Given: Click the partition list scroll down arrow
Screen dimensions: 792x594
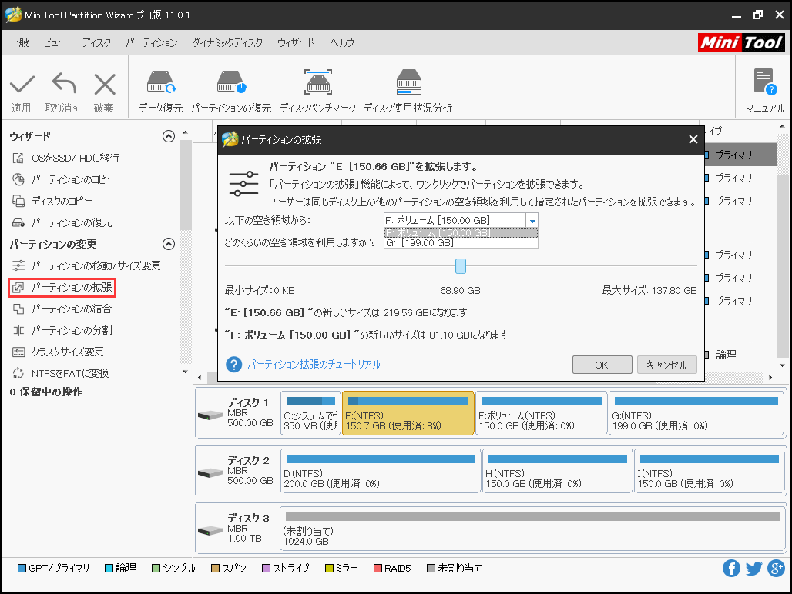Looking at the screenshot, I should click(x=783, y=365).
